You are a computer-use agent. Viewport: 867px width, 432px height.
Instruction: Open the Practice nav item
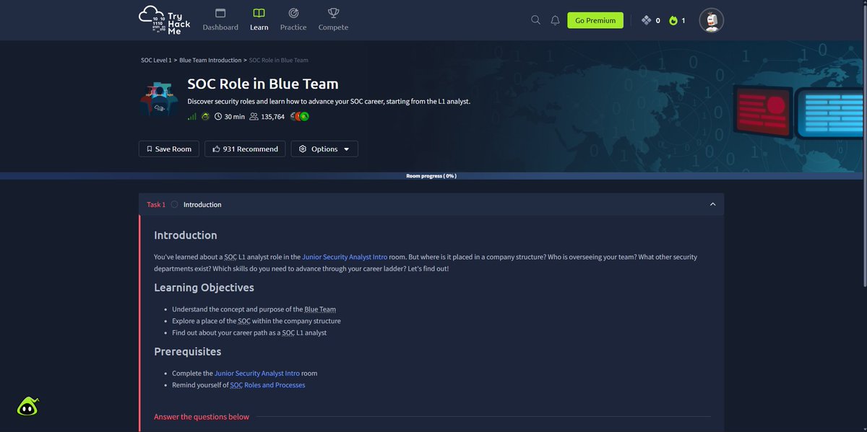(x=293, y=19)
